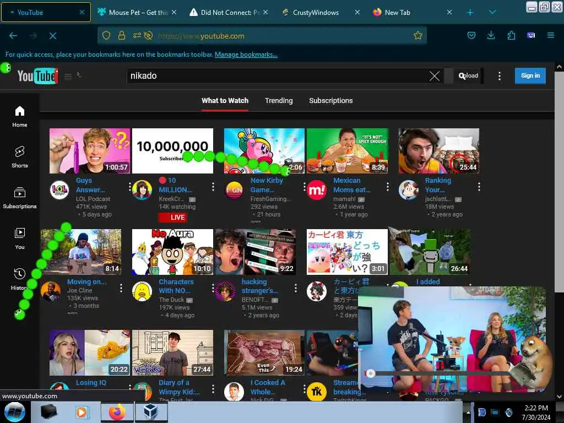Open LOL Podcast channel avatar
Image resolution: width=564 pixels, height=423 pixels.
point(59,189)
